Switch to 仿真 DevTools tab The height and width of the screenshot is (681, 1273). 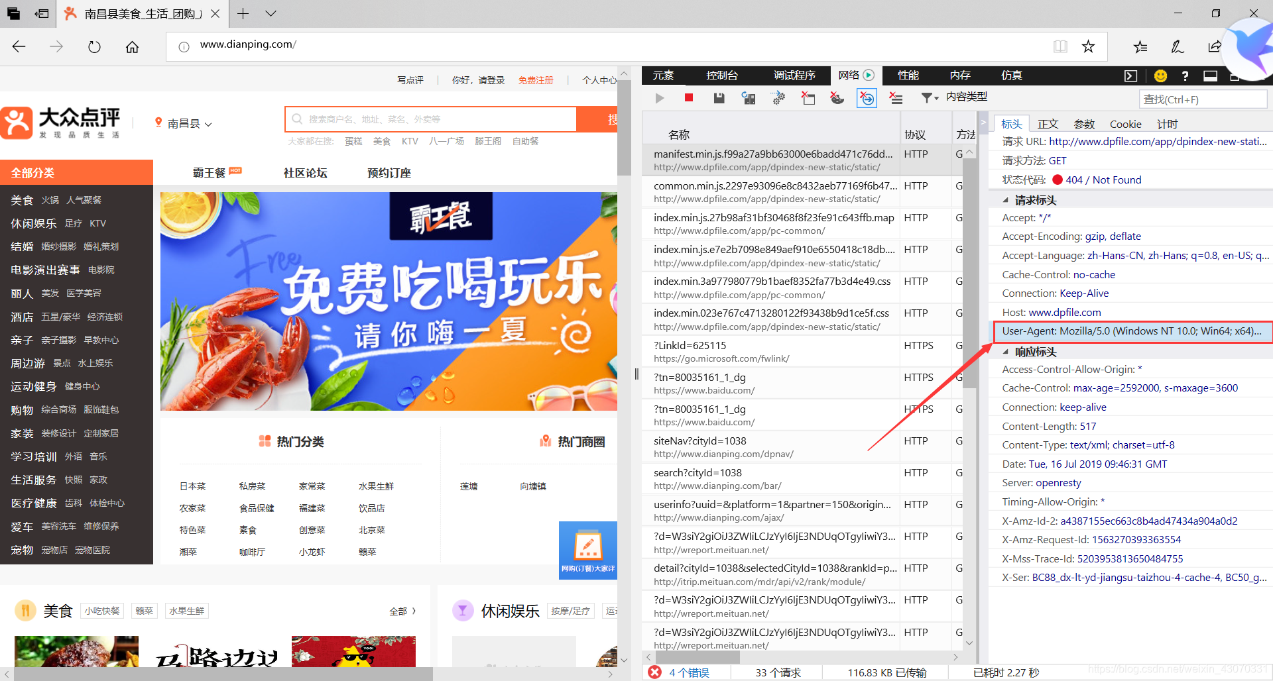(x=1012, y=76)
